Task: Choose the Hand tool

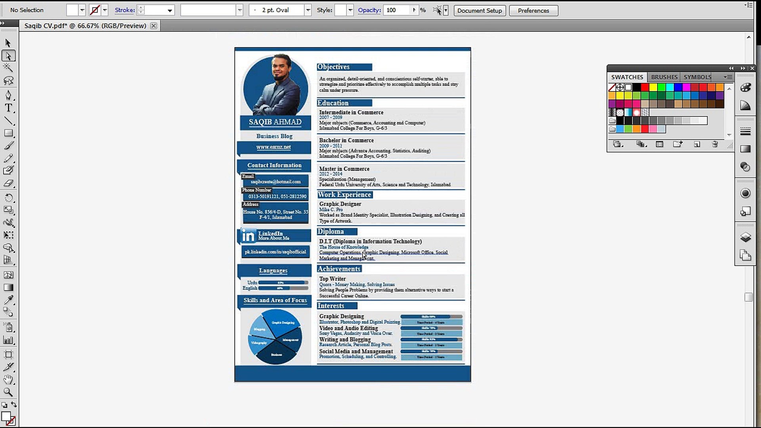Action: pyautogui.click(x=8, y=380)
